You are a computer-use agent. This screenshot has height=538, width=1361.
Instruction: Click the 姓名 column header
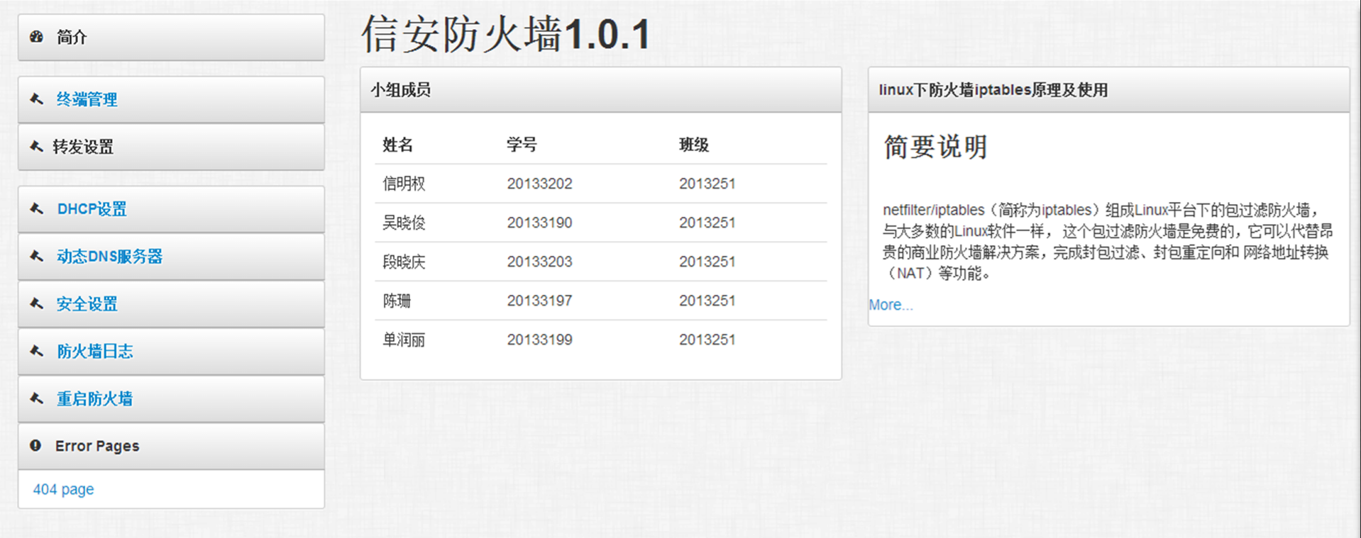[397, 145]
